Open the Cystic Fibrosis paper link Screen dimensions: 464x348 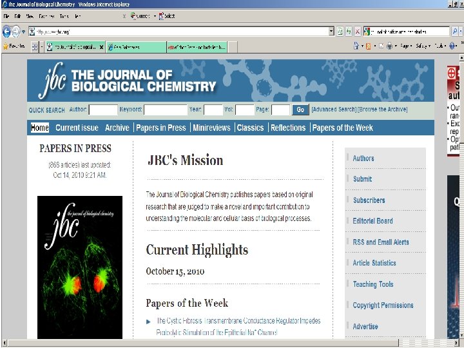238,327
